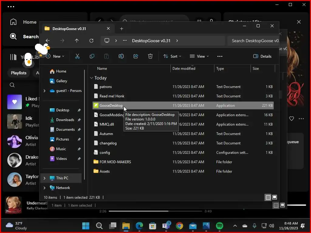
Task: Open Spotify in the taskbar
Action: (219, 226)
